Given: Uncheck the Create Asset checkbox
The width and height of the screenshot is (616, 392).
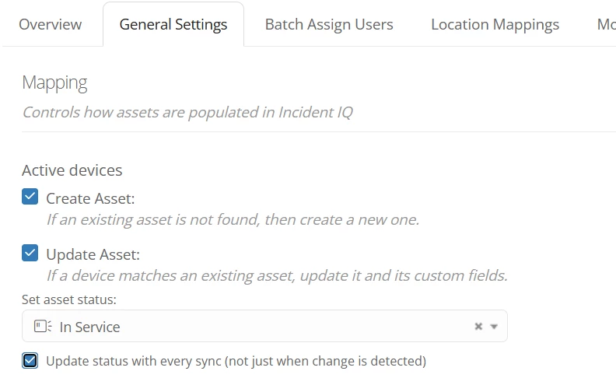Looking at the screenshot, I should click(30, 198).
